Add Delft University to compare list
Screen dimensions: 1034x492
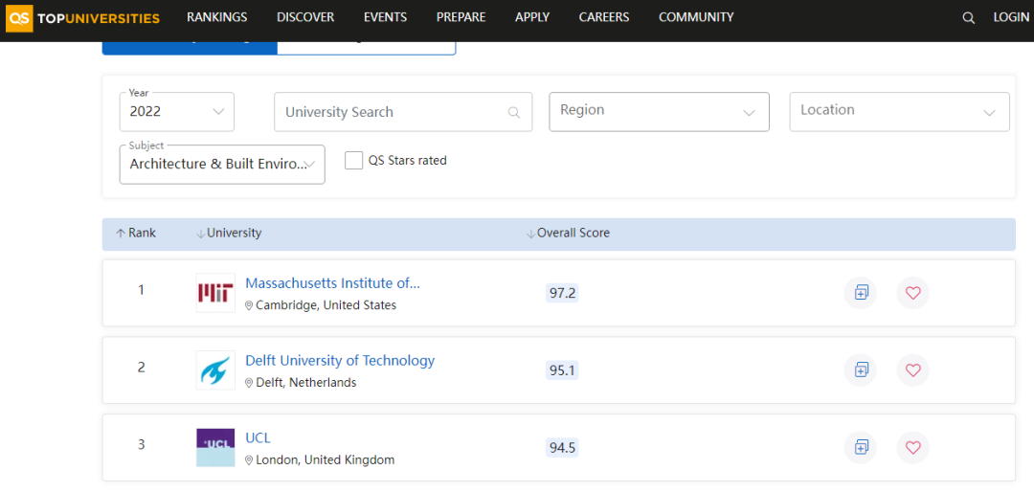click(x=861, y=370)
